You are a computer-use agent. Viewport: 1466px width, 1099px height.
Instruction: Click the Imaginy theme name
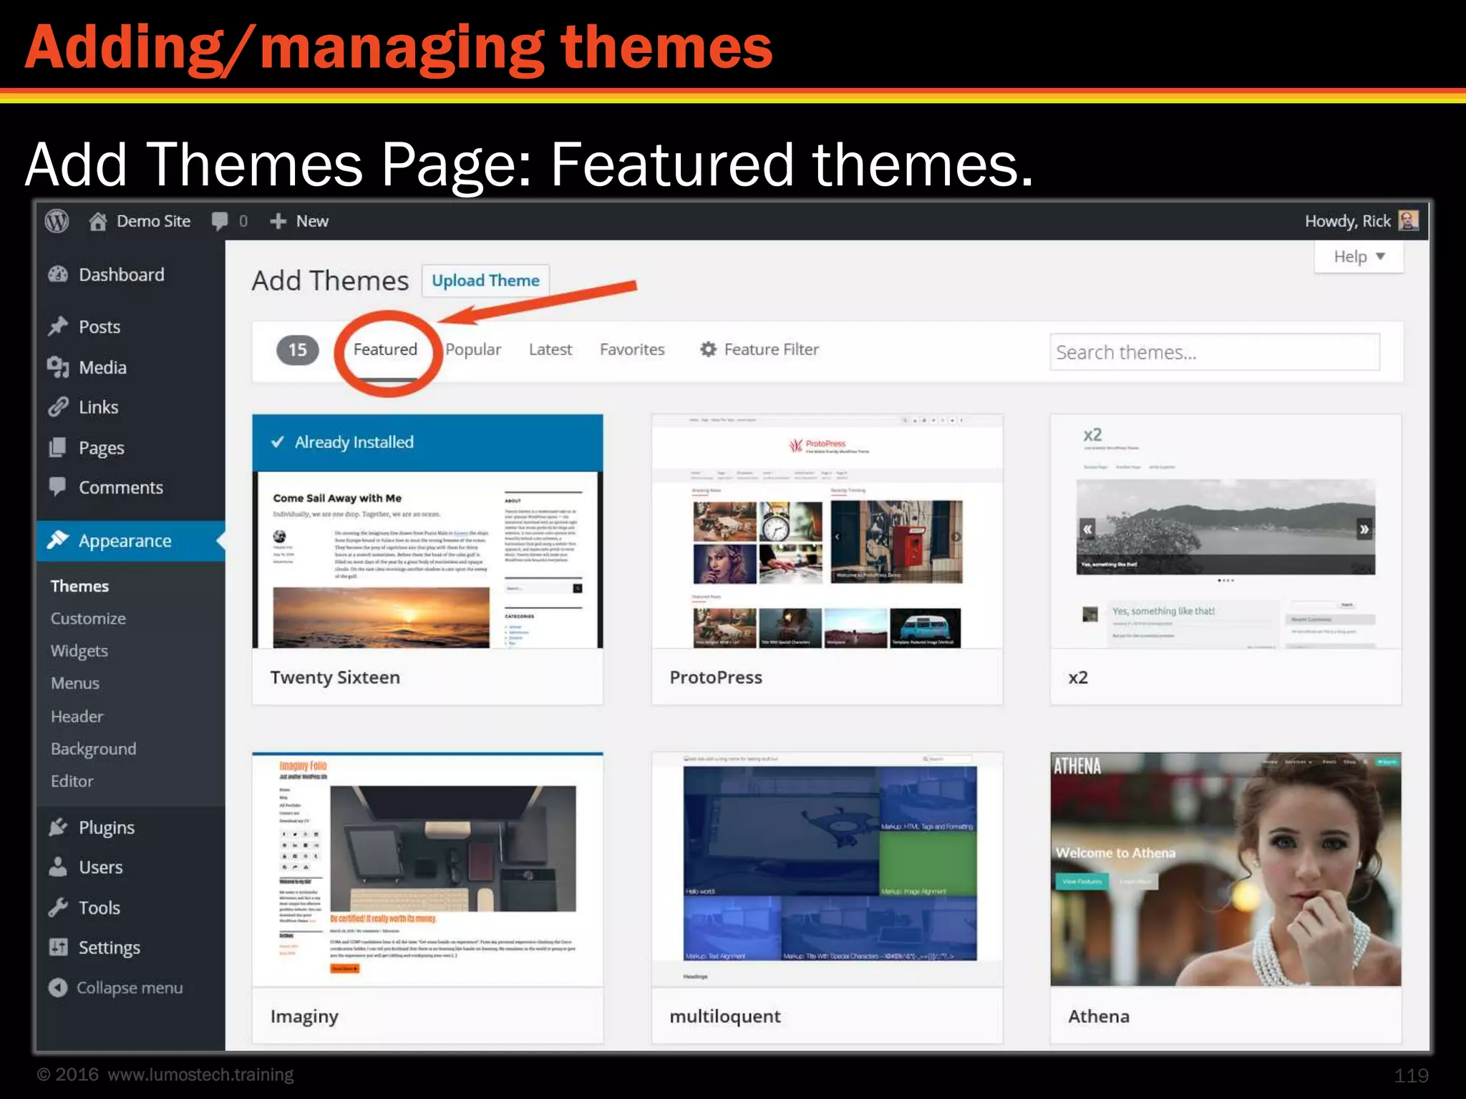click(x=304, y=1017)
